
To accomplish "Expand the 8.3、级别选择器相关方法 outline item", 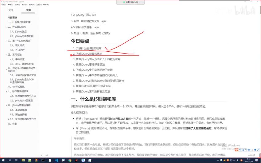I will pos(9,119).
